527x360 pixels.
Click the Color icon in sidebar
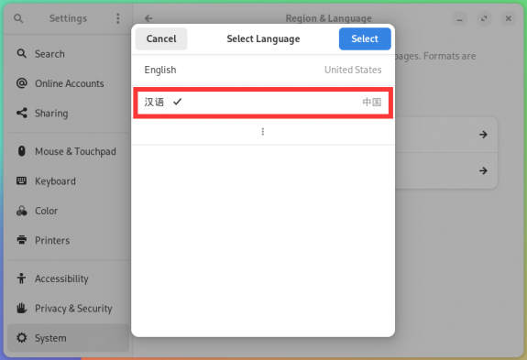pos(22,211)
